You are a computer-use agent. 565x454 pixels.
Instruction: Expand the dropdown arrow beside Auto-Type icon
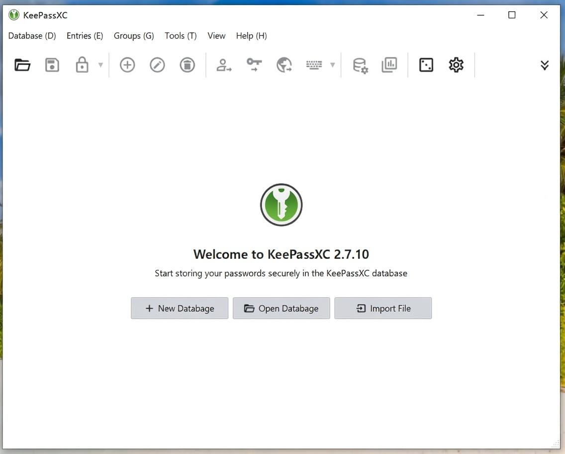332,65
